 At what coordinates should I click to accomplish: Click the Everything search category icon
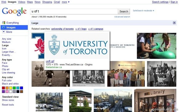pos(4,23)
